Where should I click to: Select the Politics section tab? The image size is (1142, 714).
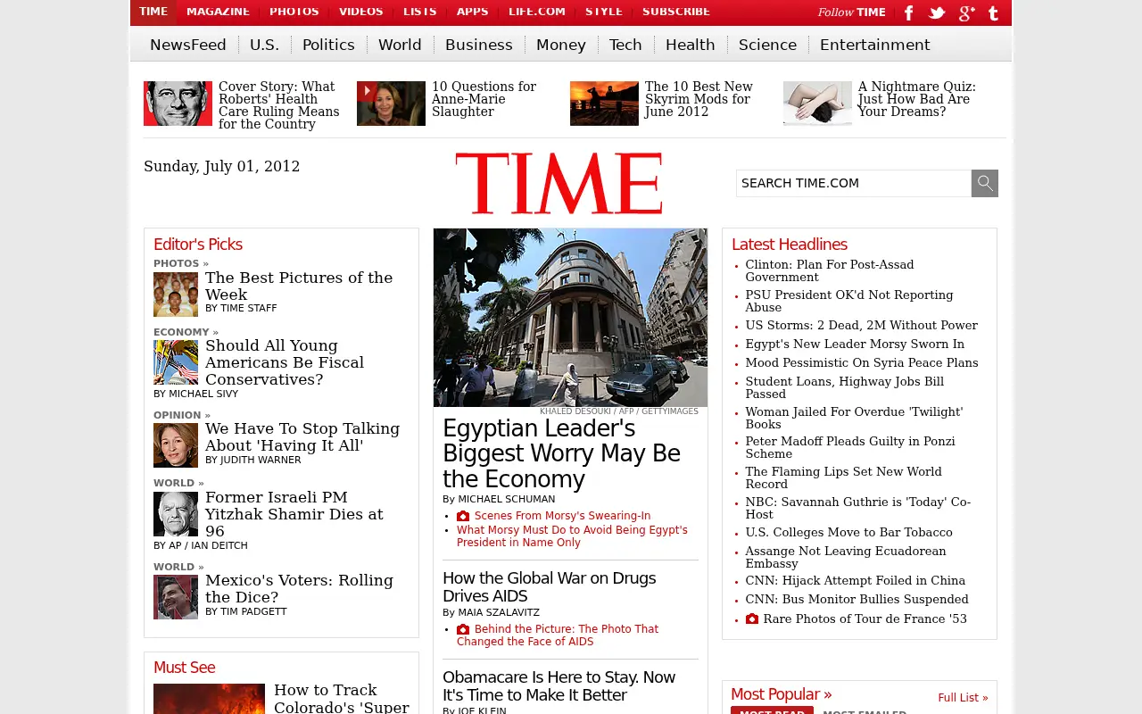pos(328,45)
